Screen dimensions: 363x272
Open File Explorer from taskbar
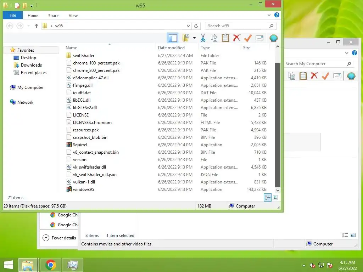(28, 265)
